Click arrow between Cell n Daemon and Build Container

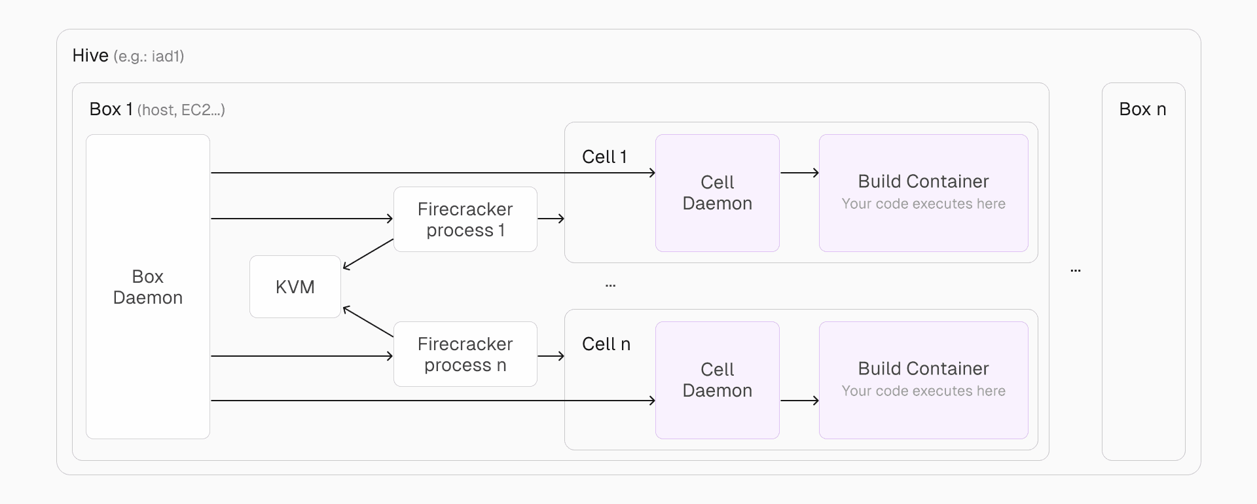pyautogui.click(x=799, y=401)
